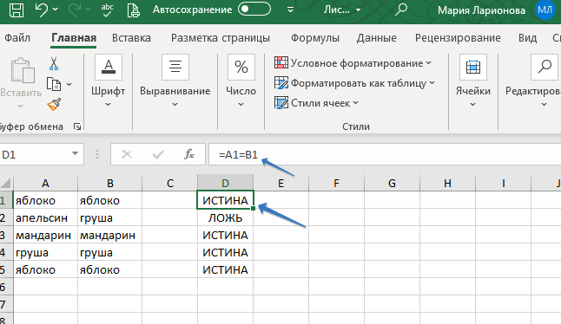
Task: Confirm the formula entry with the checkmark icon
Action: [x=158, y=154]
